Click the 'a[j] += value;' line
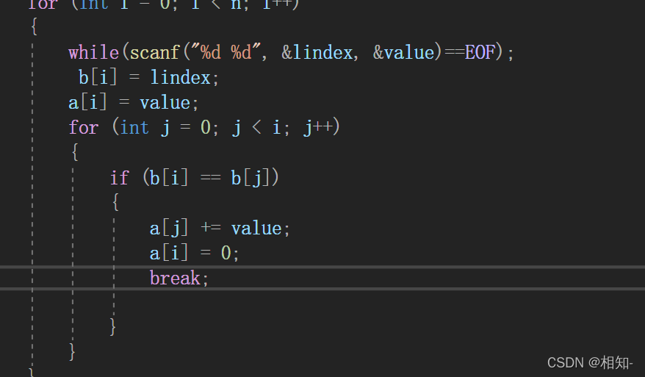Screen dimensions: 645x377 click(x=220, y=229)
